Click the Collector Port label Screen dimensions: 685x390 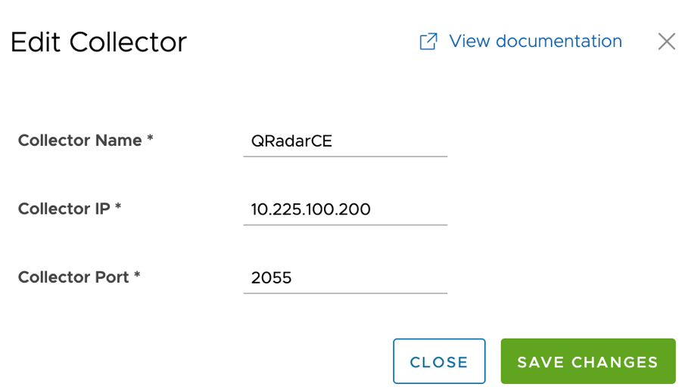tap(74, 277)
